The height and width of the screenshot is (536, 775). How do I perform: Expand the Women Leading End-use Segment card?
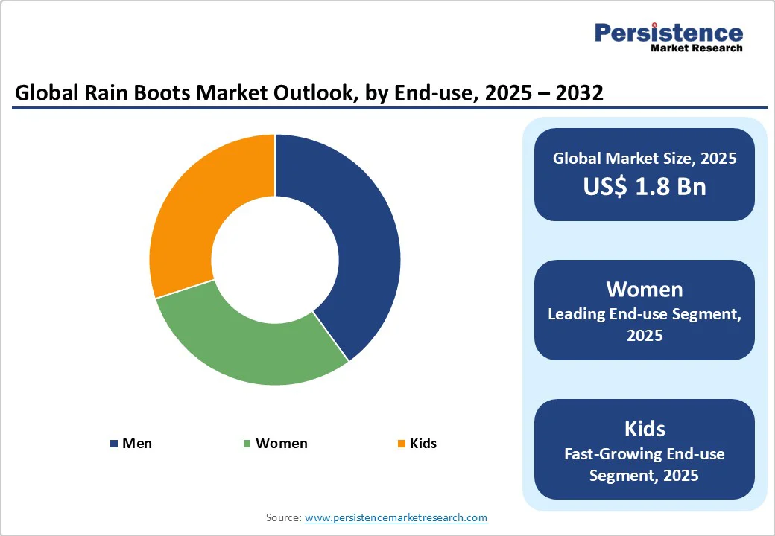coord(645,310)
